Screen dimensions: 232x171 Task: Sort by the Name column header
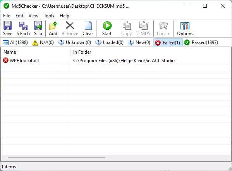[36, 52]
